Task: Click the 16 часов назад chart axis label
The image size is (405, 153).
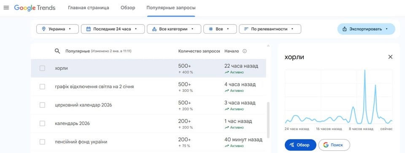Action: coord(329,129)
